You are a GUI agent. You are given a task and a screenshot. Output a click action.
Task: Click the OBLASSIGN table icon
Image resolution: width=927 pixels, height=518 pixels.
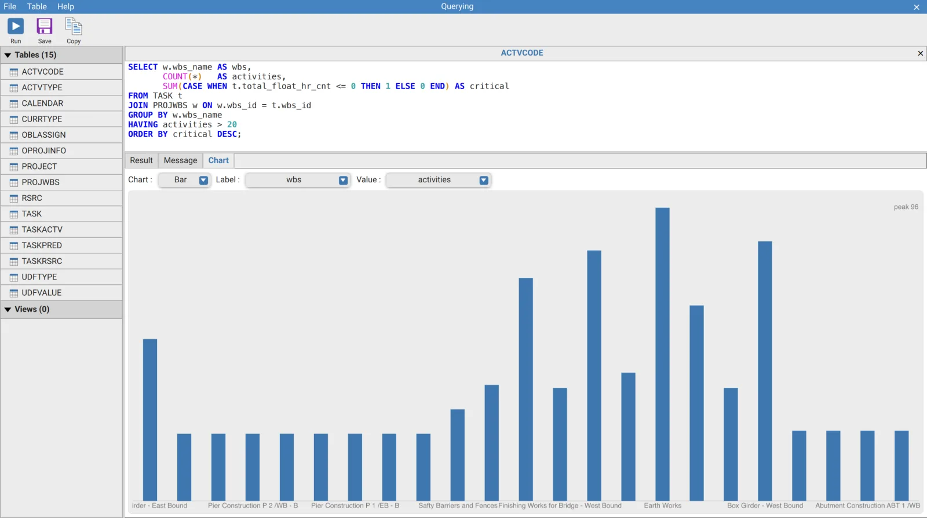(14, 135)
